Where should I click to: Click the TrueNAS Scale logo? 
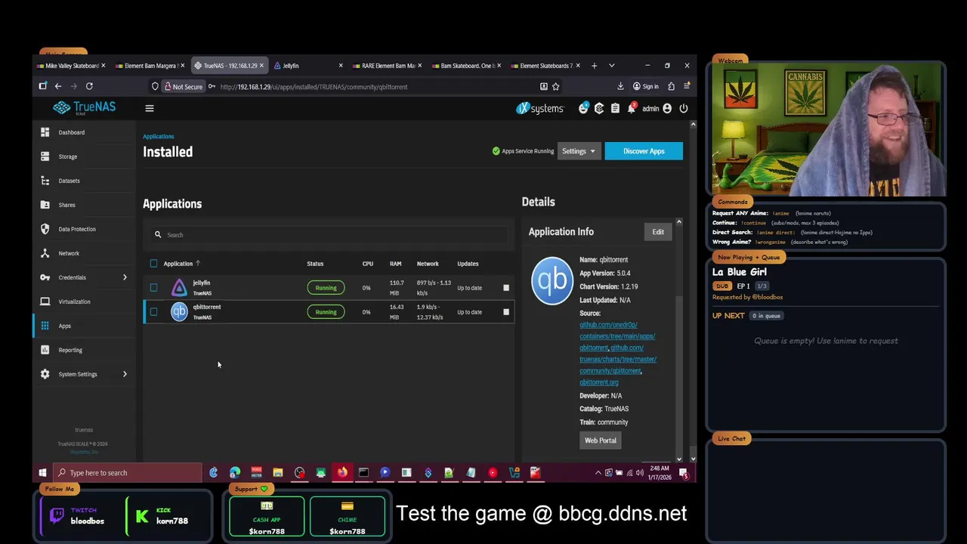(84, 108)
